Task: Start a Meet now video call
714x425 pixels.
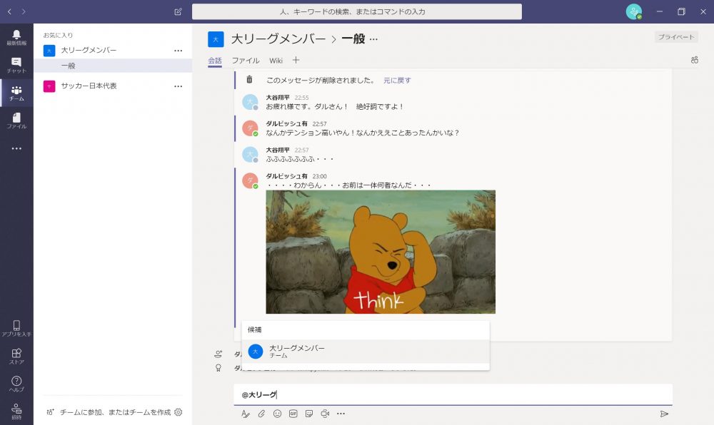Action: 325,414
